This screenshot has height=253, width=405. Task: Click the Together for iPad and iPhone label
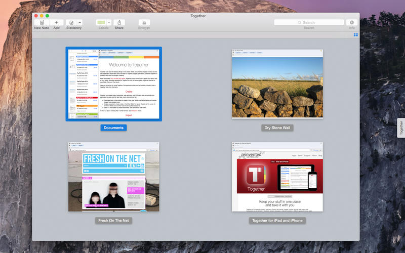pos(277,221)
